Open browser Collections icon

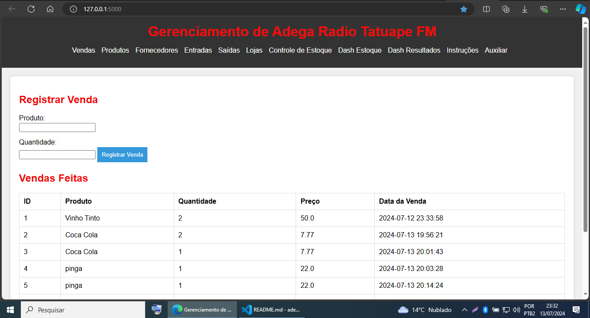(506, 9)
